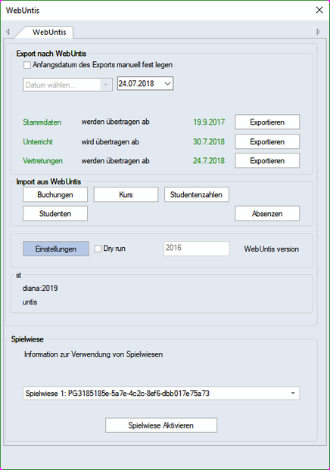Click the diana:2019 text

pyautogui.click(x=40, y=288)
